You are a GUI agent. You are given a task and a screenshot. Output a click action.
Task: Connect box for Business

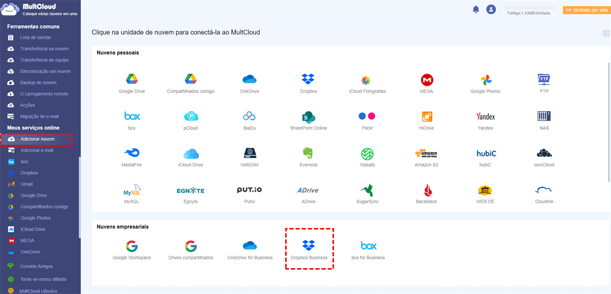(368, 246)
